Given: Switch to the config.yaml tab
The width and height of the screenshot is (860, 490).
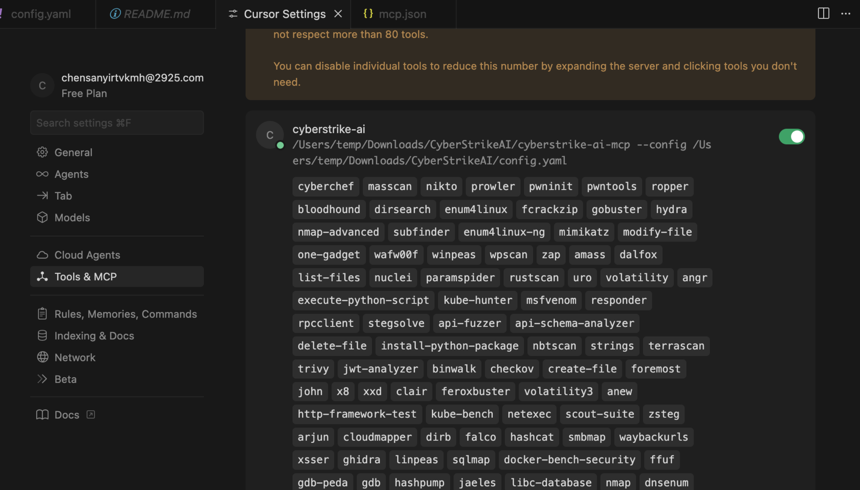Looking at the screenshot, I should [x=41, y=14].
